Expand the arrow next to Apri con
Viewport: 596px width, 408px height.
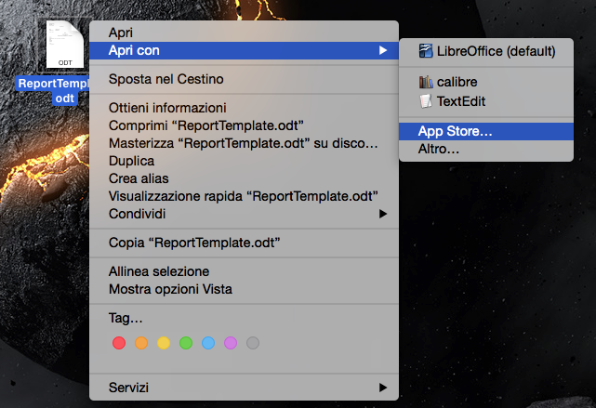(383, 50)
